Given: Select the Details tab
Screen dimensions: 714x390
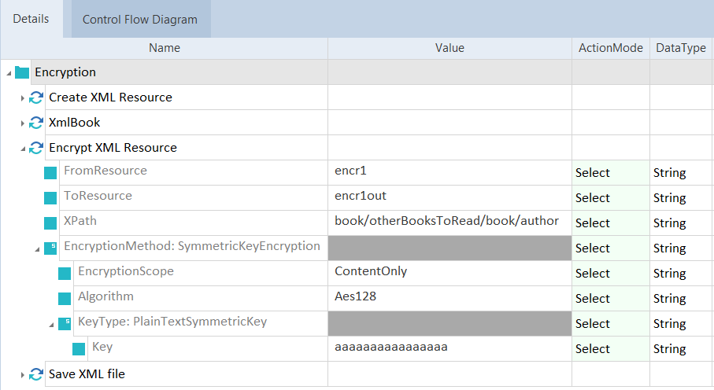Looking at the screenshot, I should pos(31,19).
